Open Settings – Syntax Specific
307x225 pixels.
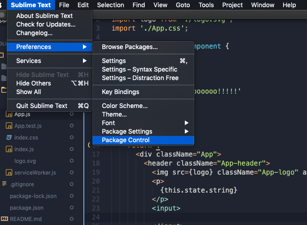pos(143,69)
